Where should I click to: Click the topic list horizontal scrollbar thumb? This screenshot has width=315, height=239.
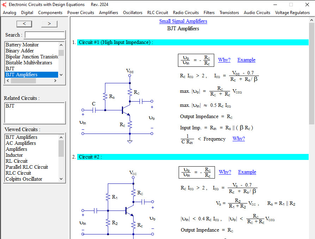pos(23,81)
